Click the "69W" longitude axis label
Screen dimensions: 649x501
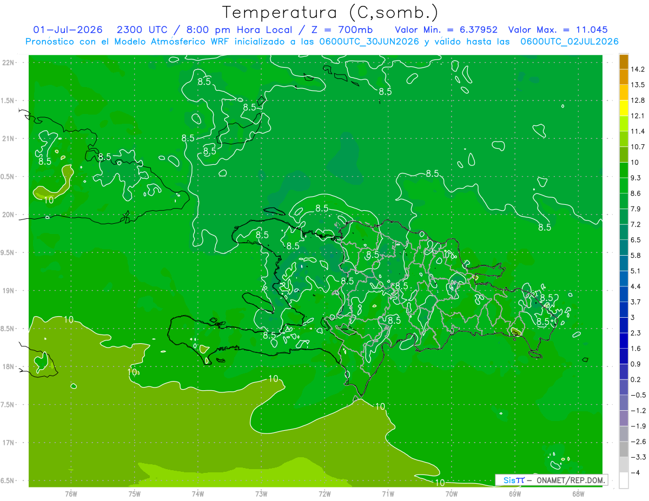pyautogui.click(x=515, y=493)
